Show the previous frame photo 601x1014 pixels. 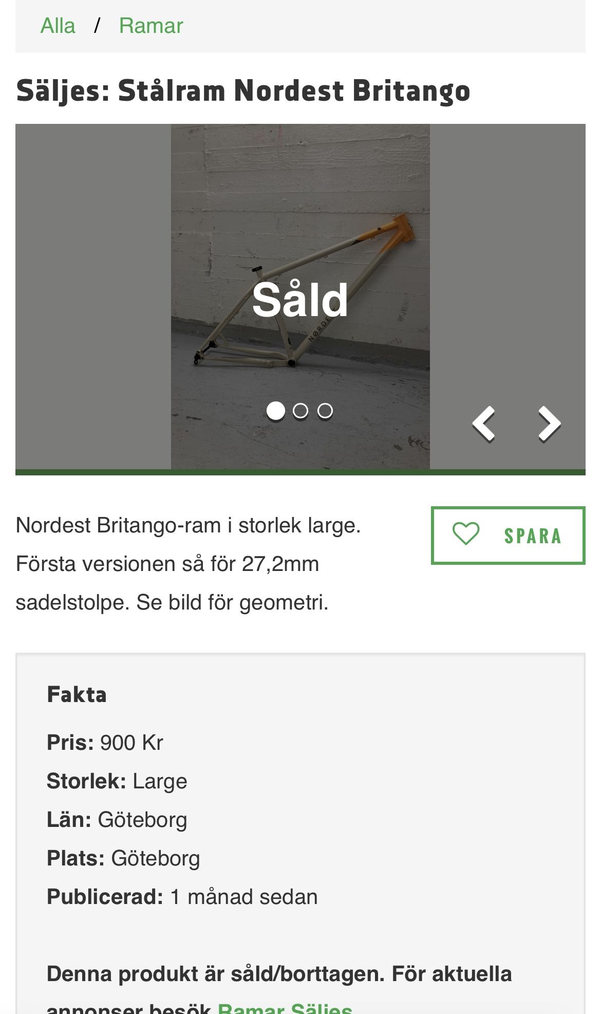pos(483,424)
